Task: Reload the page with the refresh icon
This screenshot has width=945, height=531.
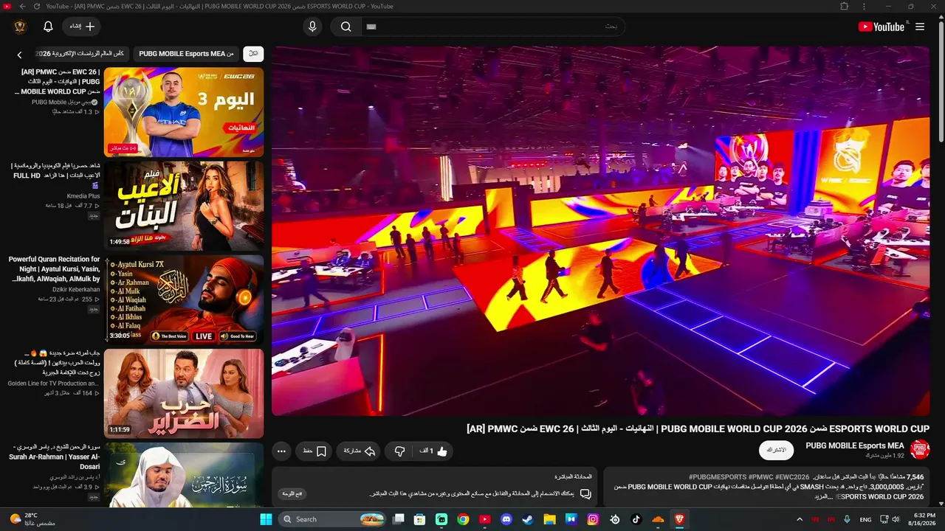Action: 37,6
